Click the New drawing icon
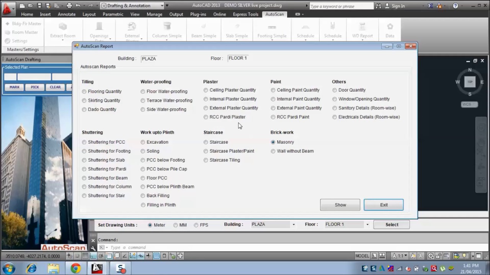 [22, 6]
